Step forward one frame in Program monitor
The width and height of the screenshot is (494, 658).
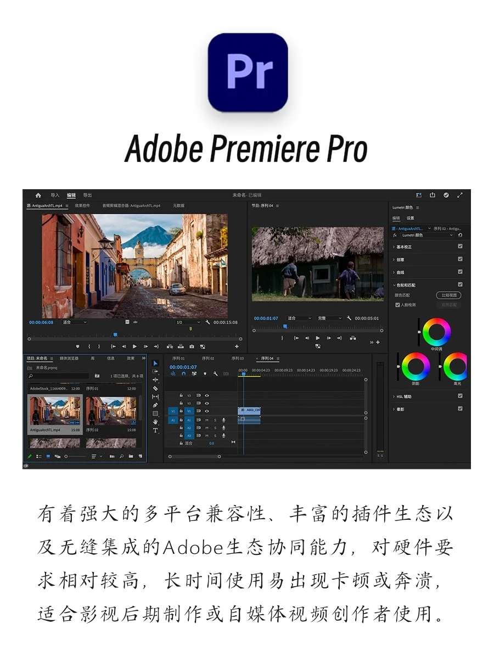tap(329, 338)
